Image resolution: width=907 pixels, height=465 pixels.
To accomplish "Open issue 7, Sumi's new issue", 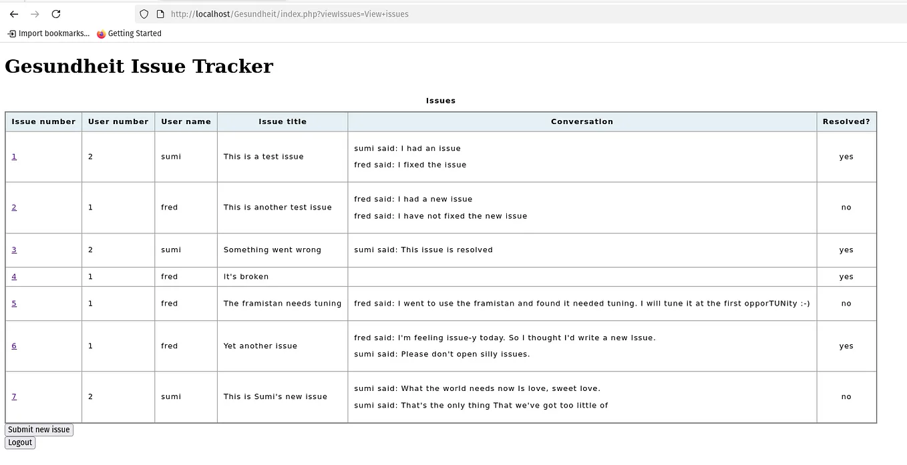I will pyautogui.click(x=14, y=396).
